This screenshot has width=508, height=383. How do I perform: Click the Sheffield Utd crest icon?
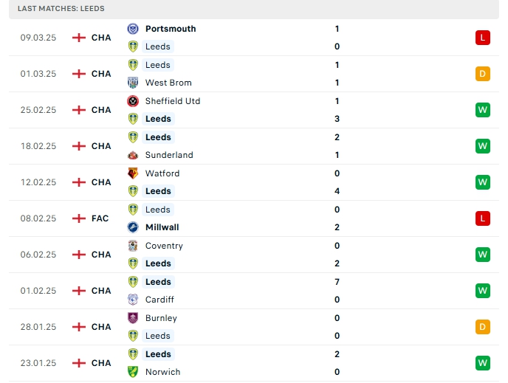click(133, 101)
